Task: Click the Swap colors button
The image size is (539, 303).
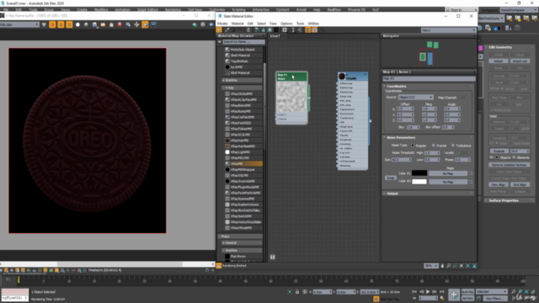Action: (x=391, y=178)
